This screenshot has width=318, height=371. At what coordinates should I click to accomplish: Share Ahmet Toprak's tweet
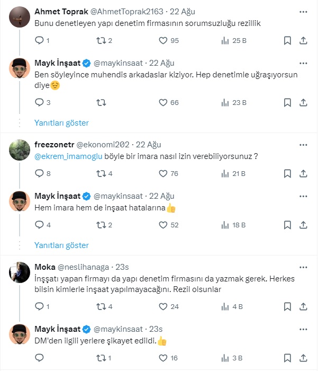[303, 40]
